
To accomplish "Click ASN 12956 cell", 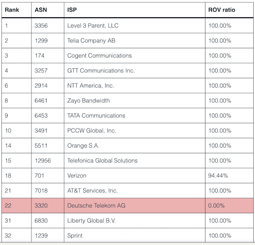I will [x=43, y=161].
